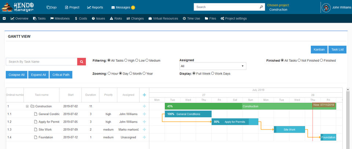The height and width of the screenshot is (149, 352).
Task: Click the plus icon in the task table header
Action: [x=144, y=95]
